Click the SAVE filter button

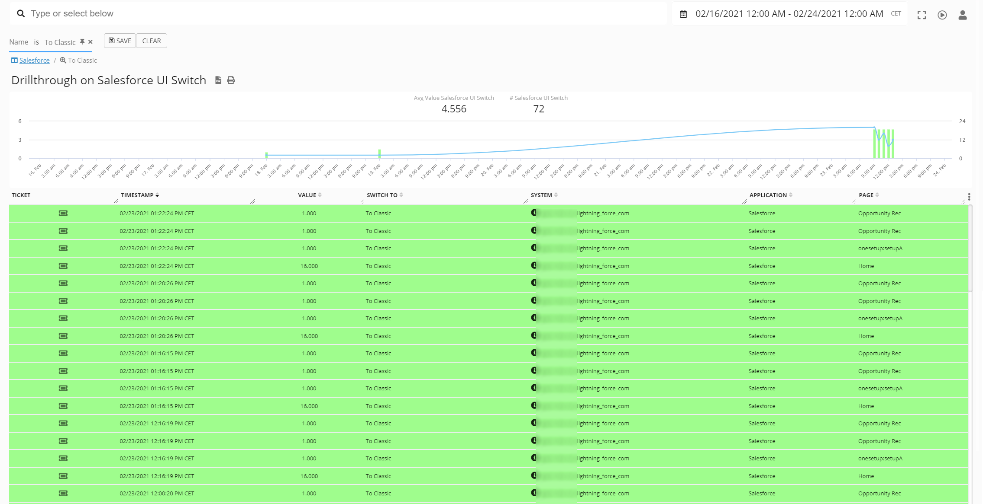coord(120,41)
